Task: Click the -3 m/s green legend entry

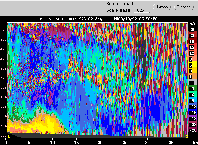Action: pos(193,89)
